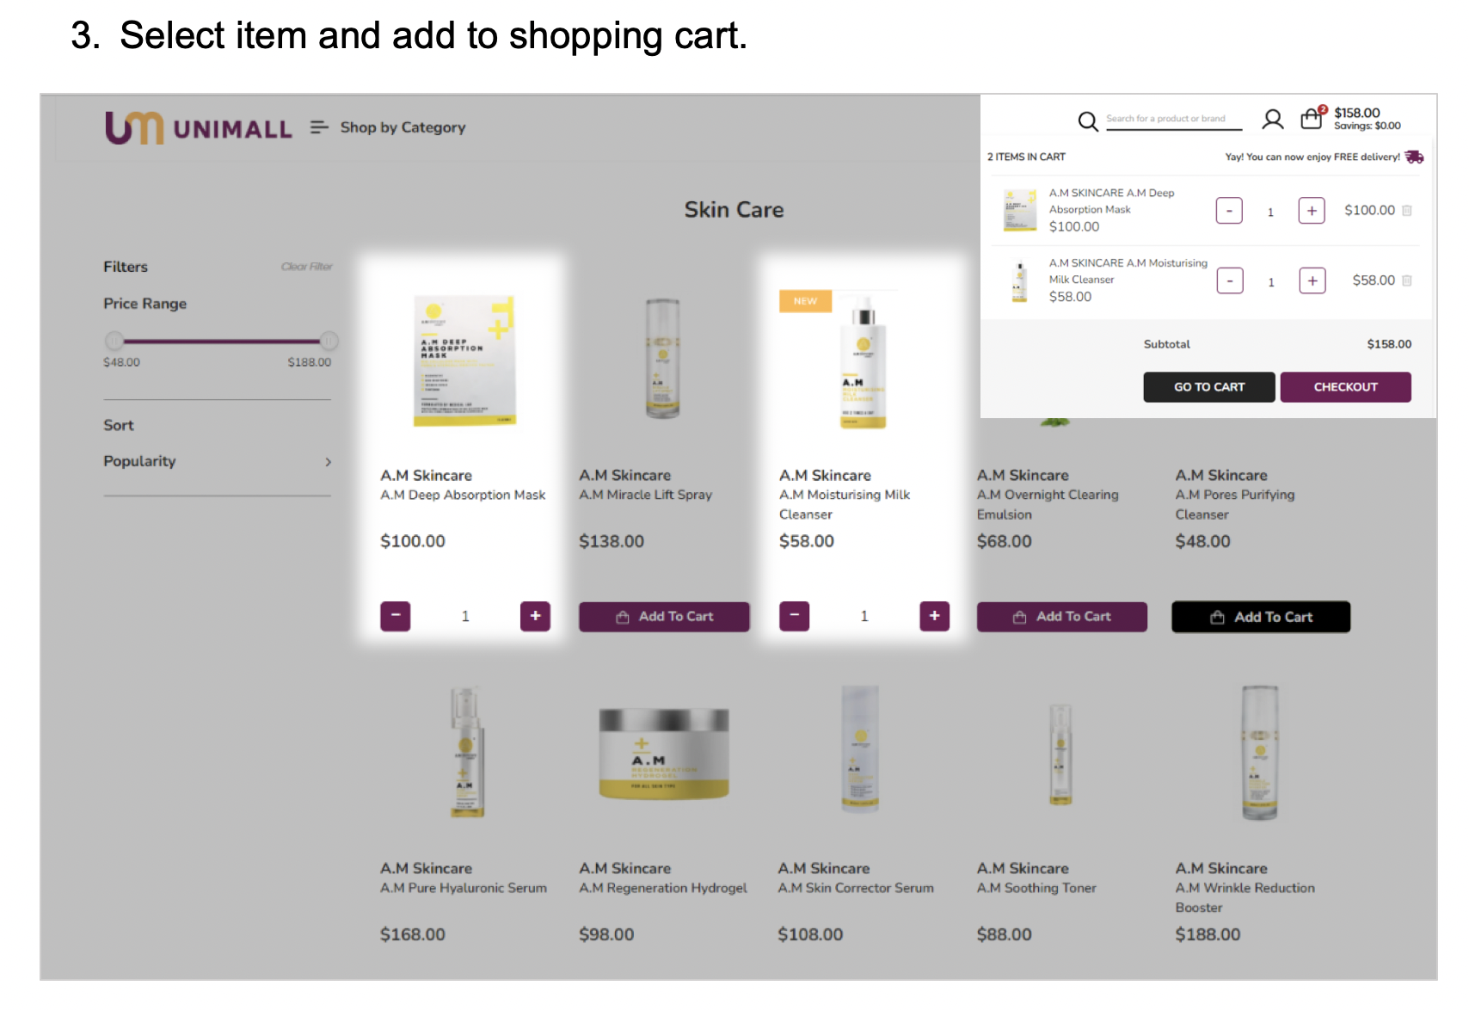Click the CHECKOUT button

coord(1345,387)
